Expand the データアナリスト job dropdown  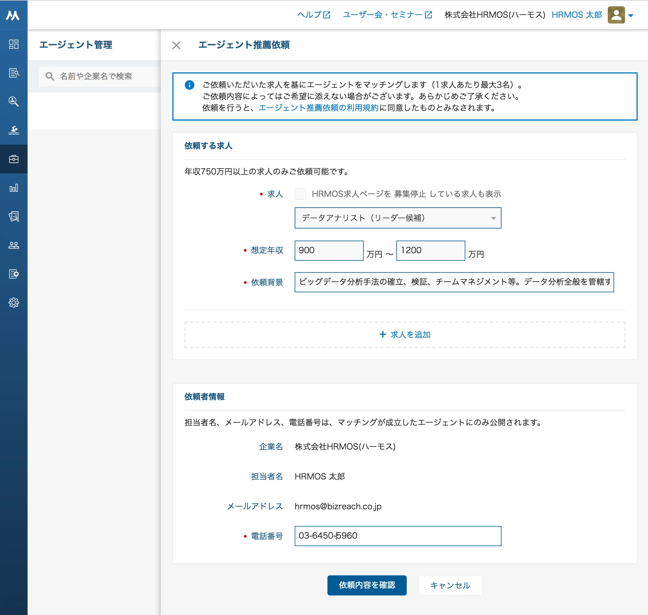coord(398,218)
